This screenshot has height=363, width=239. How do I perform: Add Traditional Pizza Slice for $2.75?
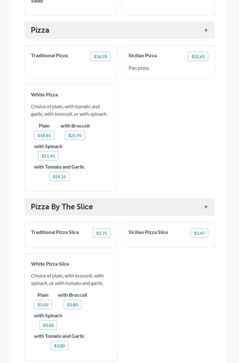[x=101, y=233]
